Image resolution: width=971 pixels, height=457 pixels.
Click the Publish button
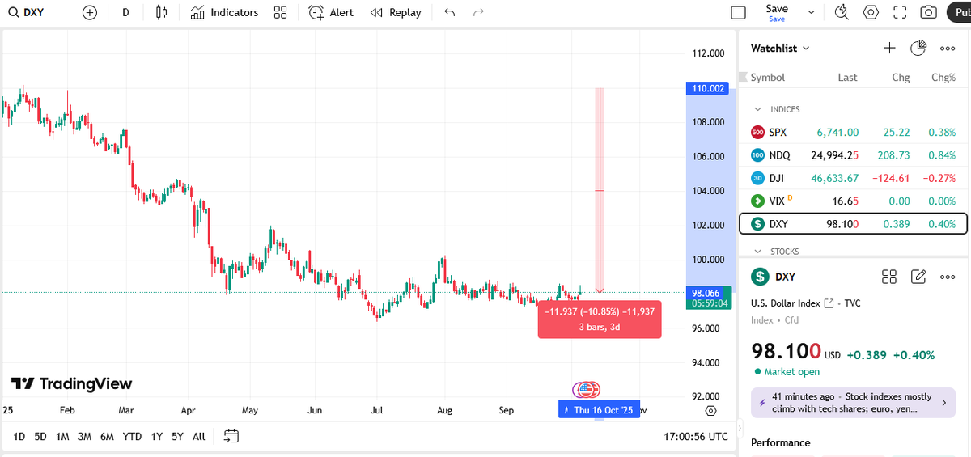958,12
